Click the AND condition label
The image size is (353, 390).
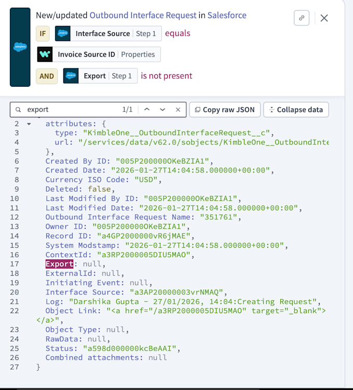click(x=47, y=76)
